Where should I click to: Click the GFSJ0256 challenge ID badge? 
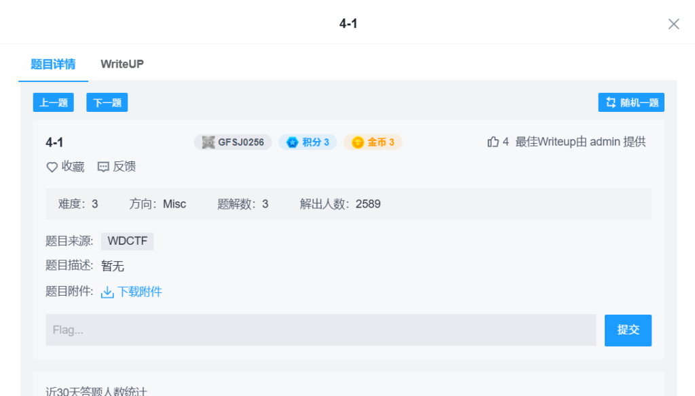233,142
